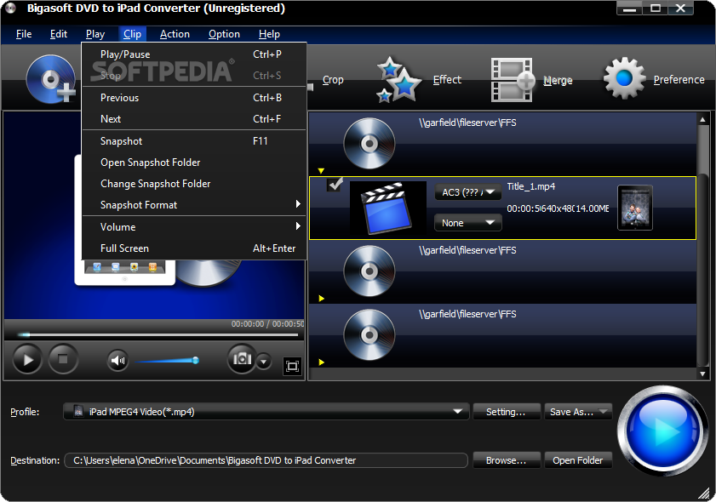Click the iPad profile icon in the Profile box
716x502 pixels.
(x=78, y=411)
